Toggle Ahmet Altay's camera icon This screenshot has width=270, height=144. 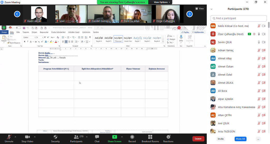pyautogui.click(x=264, y=58)
